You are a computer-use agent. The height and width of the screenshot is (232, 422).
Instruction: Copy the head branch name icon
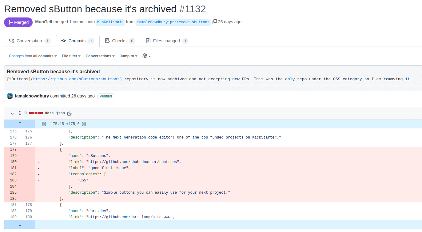214,22
